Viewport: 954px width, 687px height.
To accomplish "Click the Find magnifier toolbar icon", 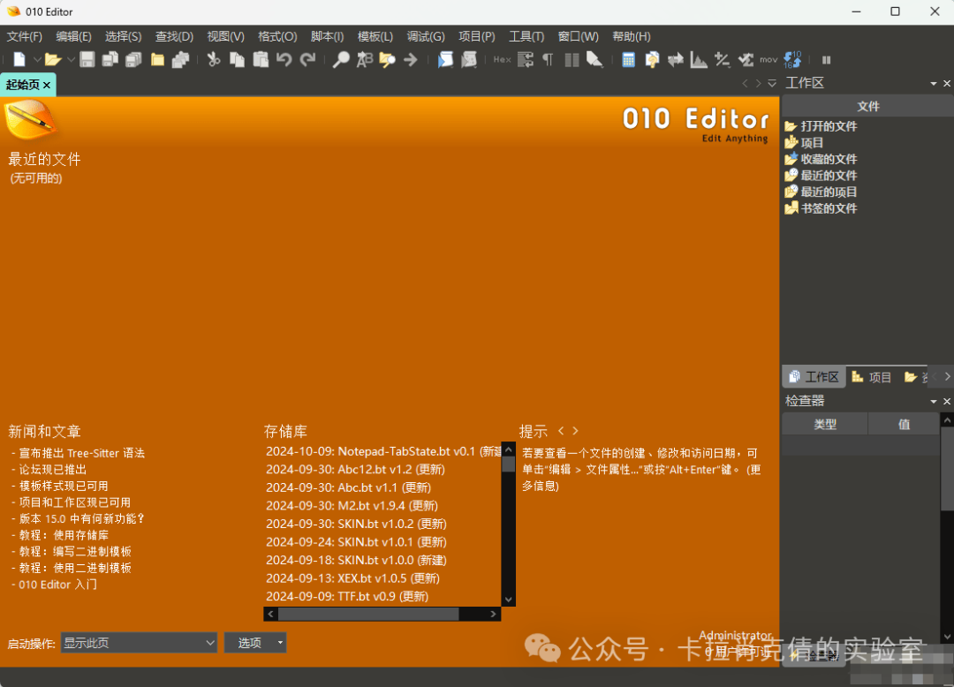I will click(x=341, y=59).
